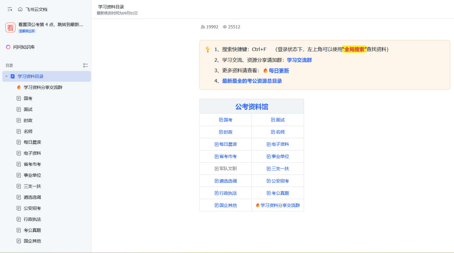Click the document icon beside sidebar 三支一扶
The height and width of the screenshot is (253, 454).
[19, 186]
